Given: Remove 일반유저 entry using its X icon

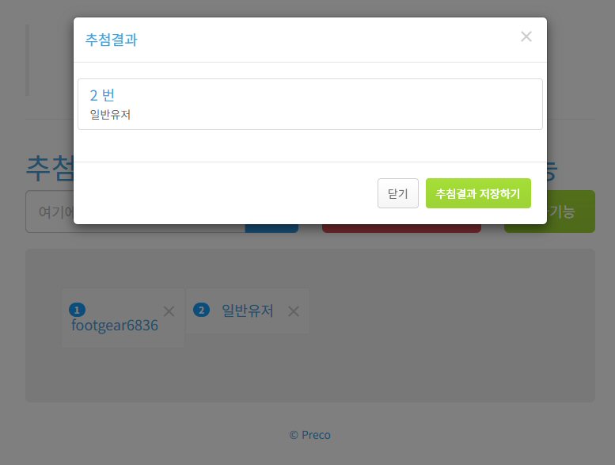Looking at the screenshot, I should coord(294,311).
